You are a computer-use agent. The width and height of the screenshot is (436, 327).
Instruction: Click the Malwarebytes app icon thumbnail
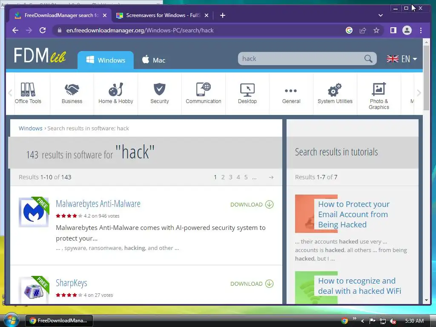[34, 212]
